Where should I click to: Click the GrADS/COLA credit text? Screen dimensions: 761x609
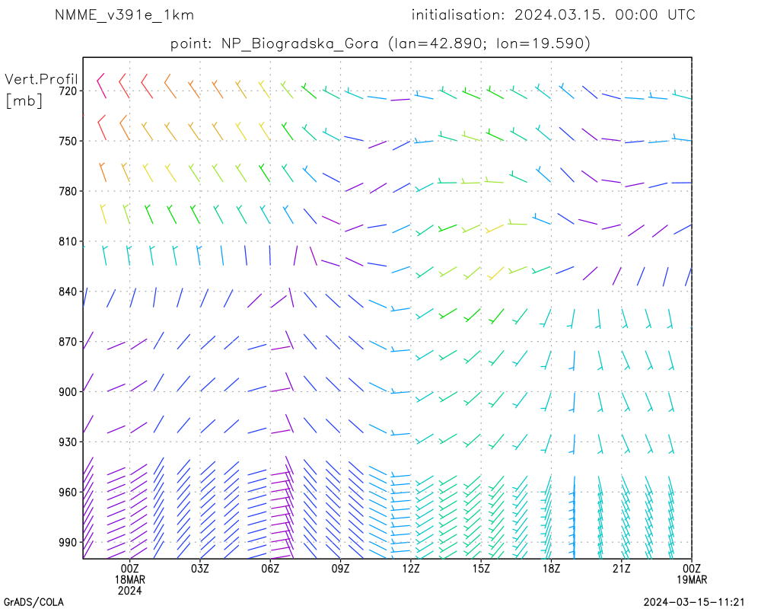(33, 602)
